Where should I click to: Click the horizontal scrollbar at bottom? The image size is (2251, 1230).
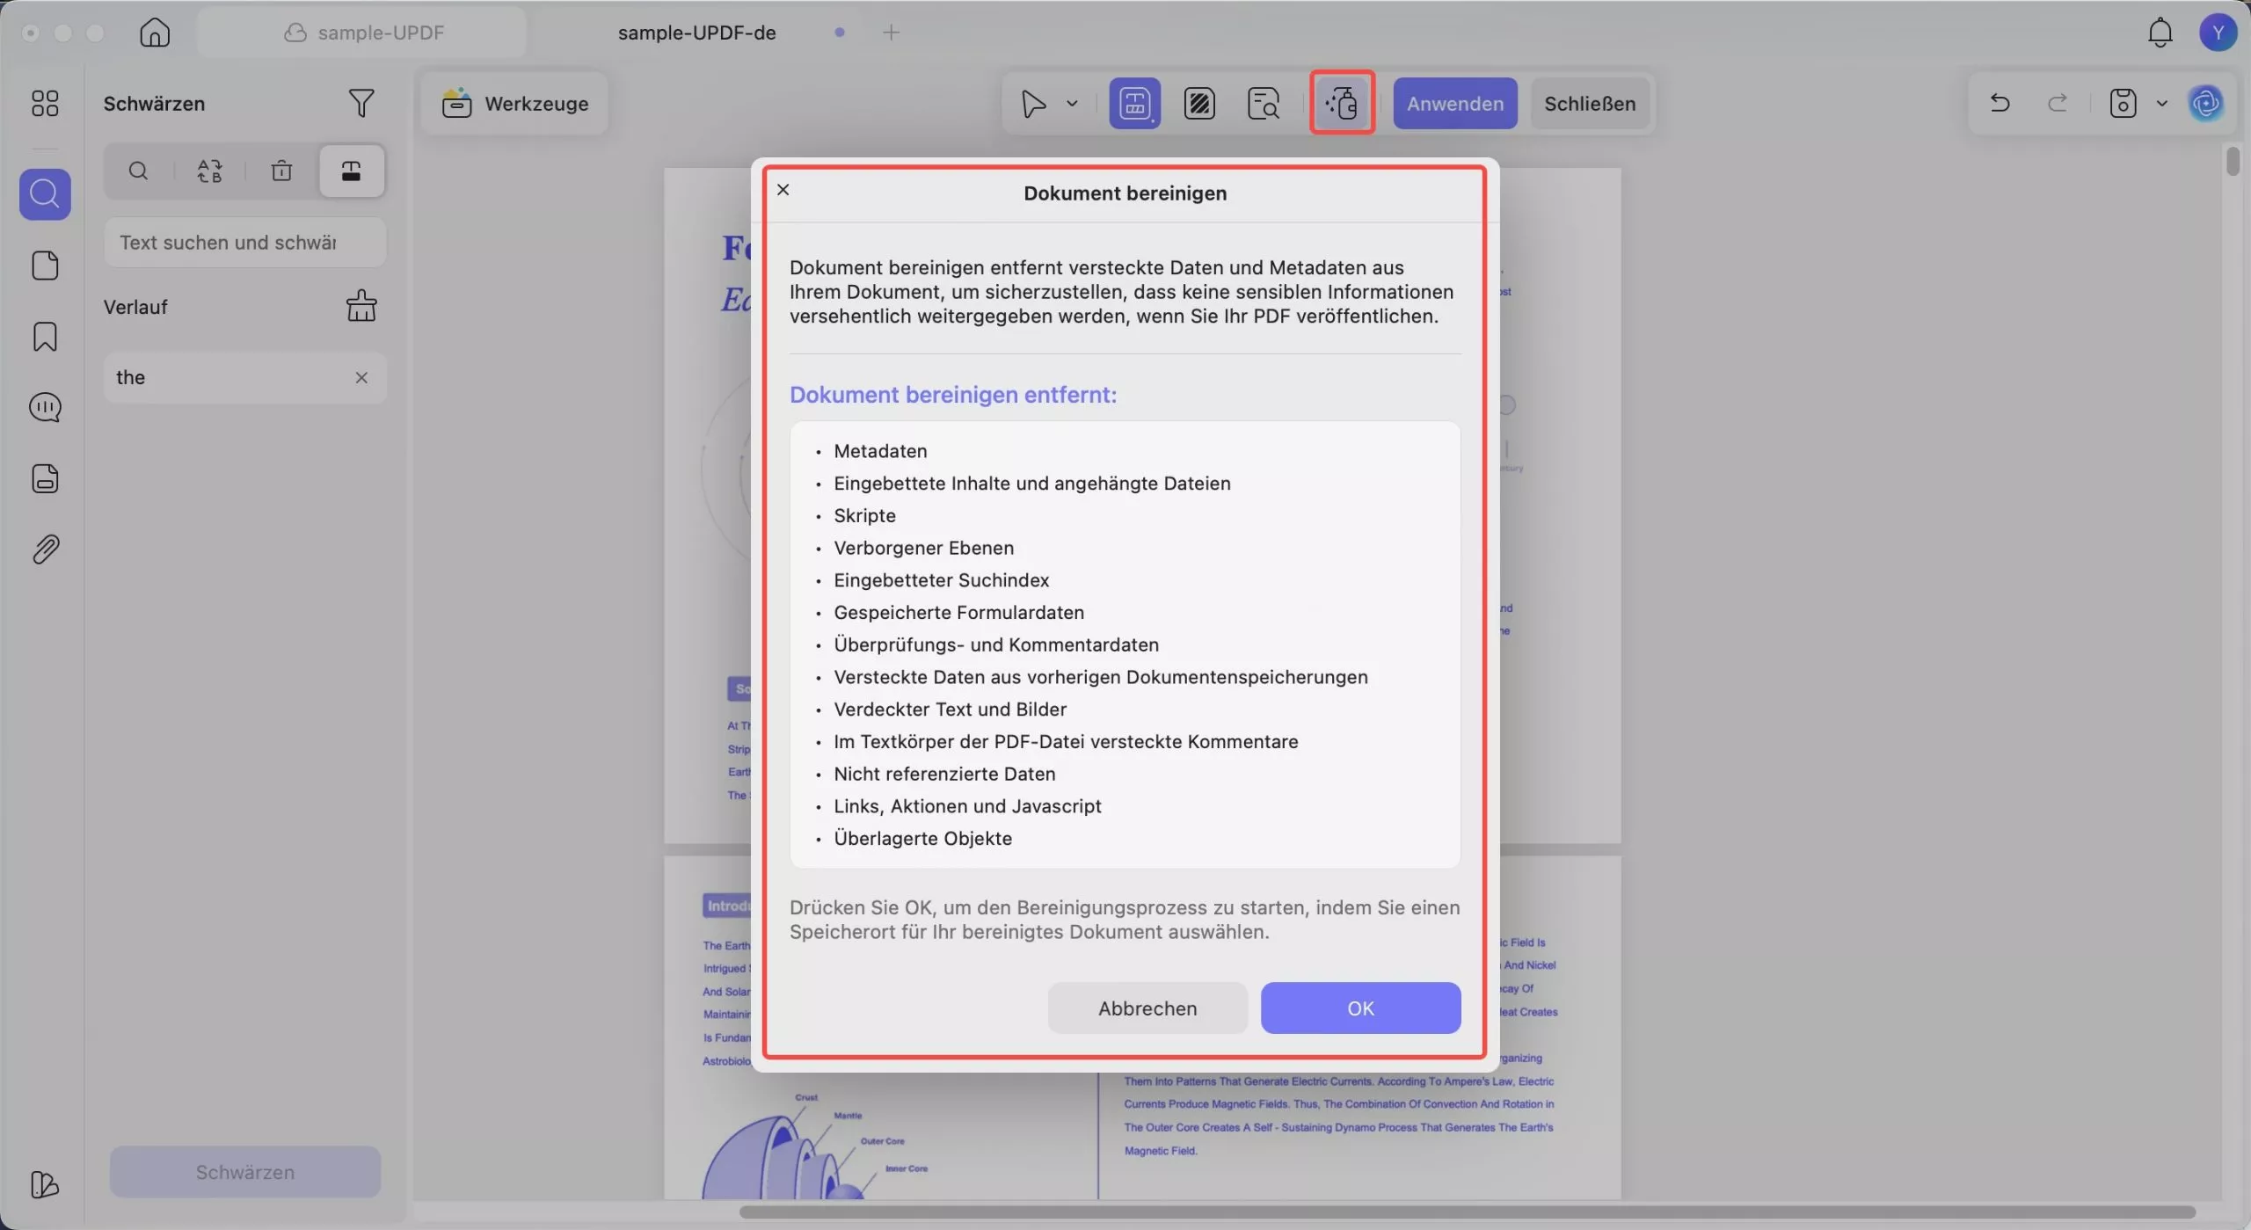pyautogui.click(x=1467, y=1212)
